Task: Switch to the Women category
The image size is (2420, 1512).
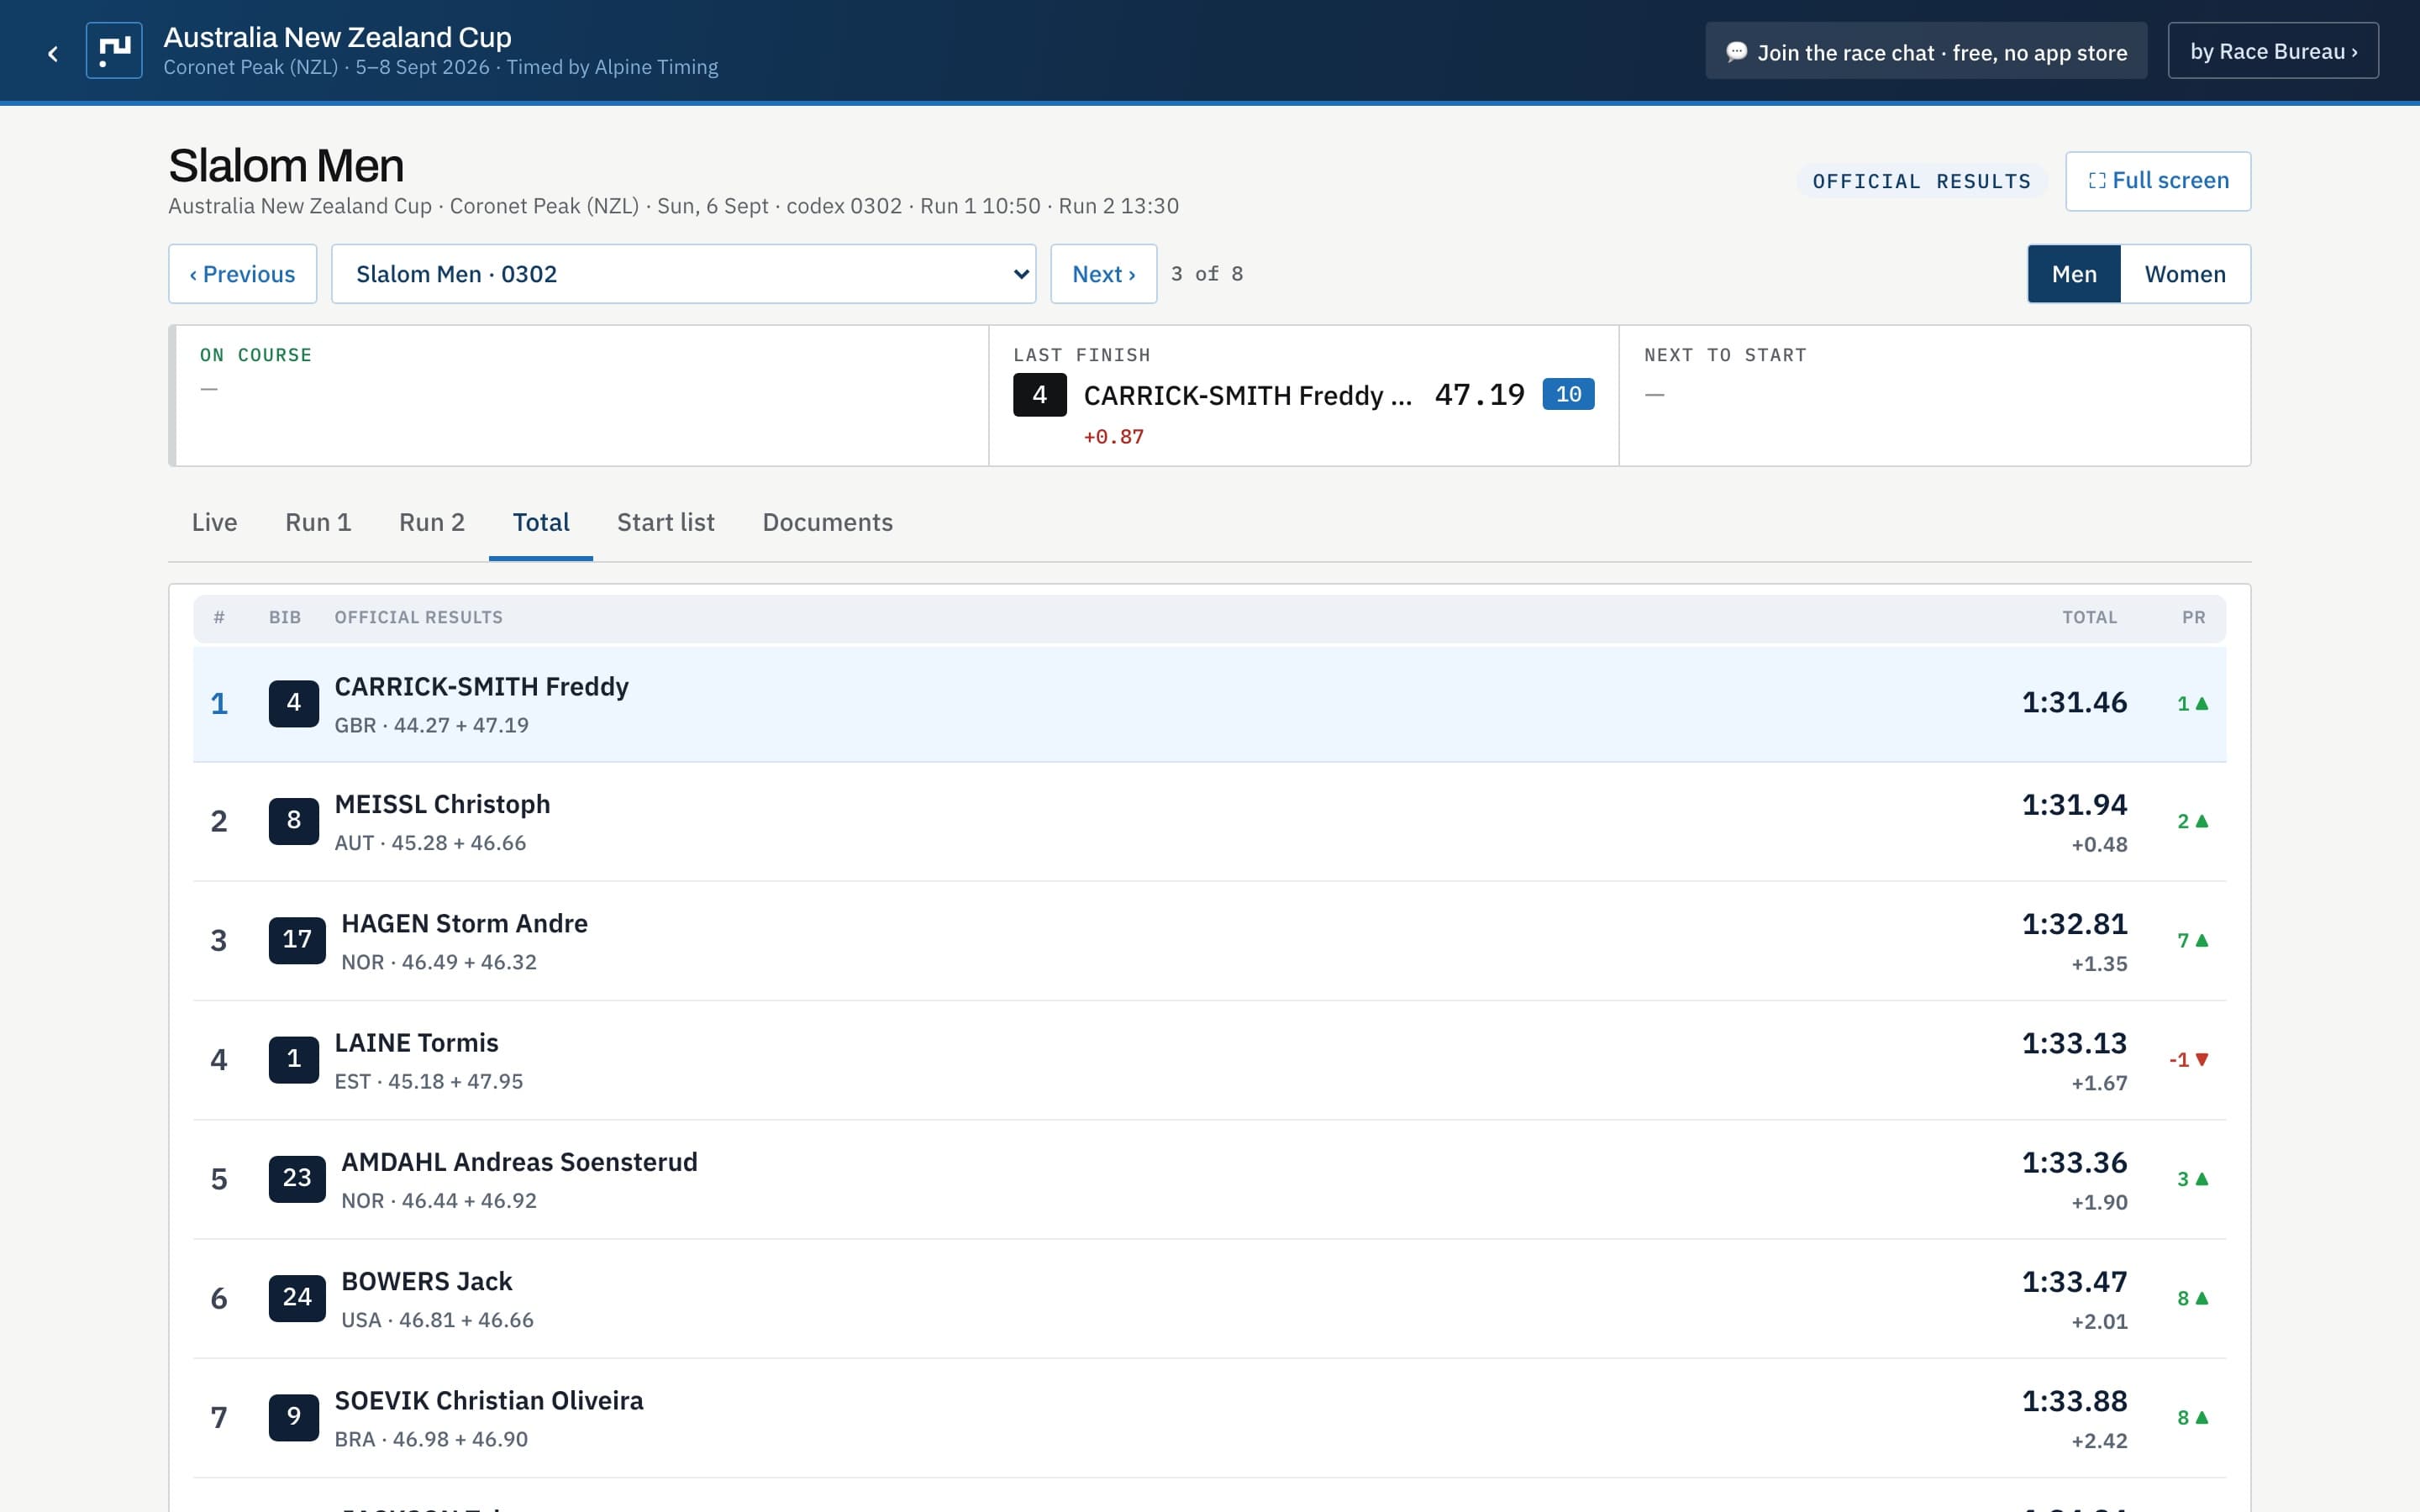Action: click(2185, 274)
